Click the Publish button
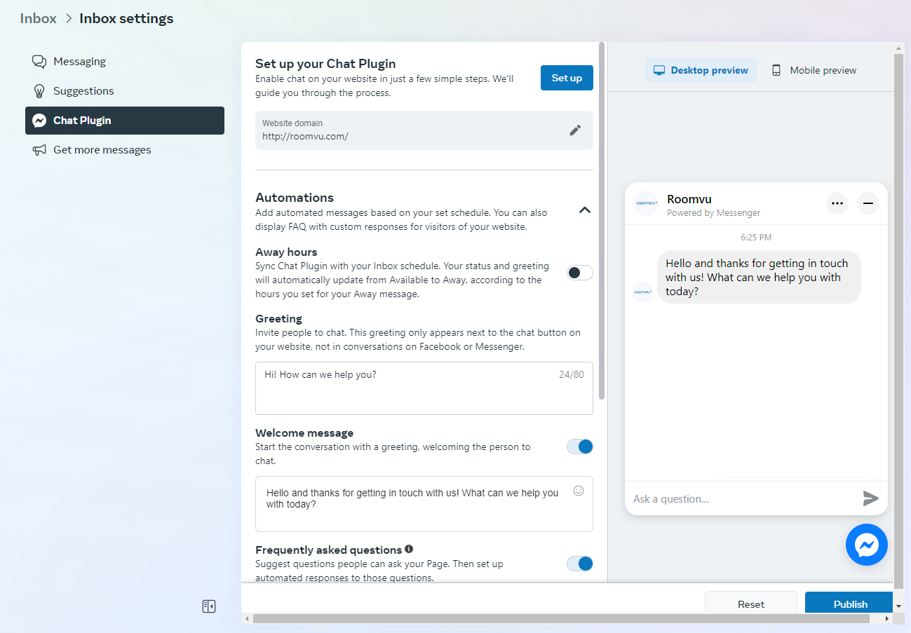The width and height of the screenshot is (911, 633). (x=849, y=604)
